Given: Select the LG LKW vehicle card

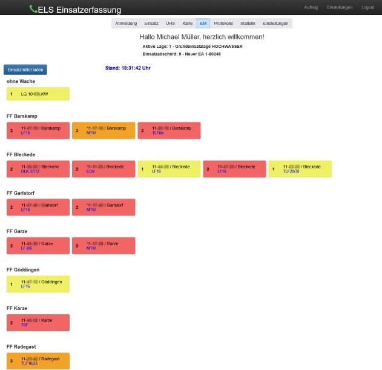Looking at the screenshot, I should pos(38,94).
